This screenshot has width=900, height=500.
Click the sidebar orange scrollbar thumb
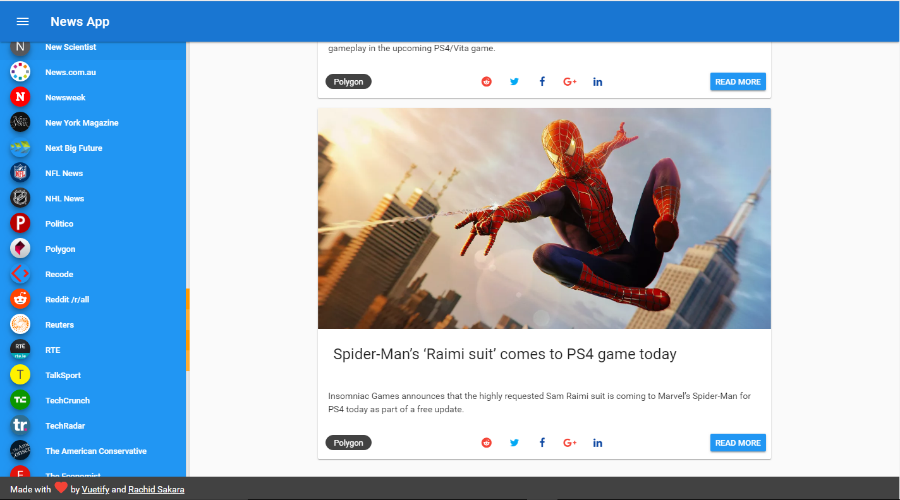188,330
